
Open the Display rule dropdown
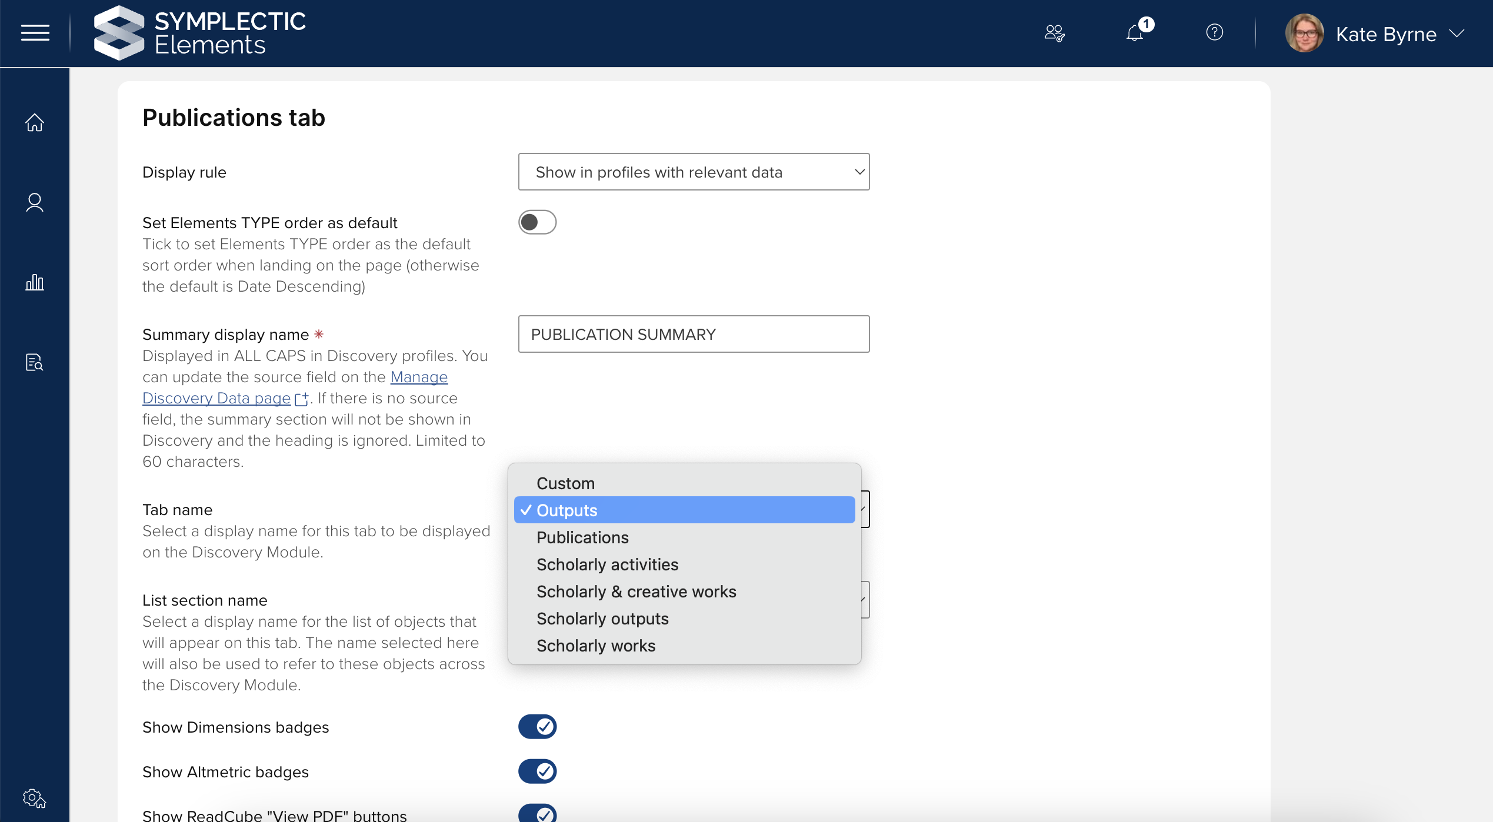point(694,172)
